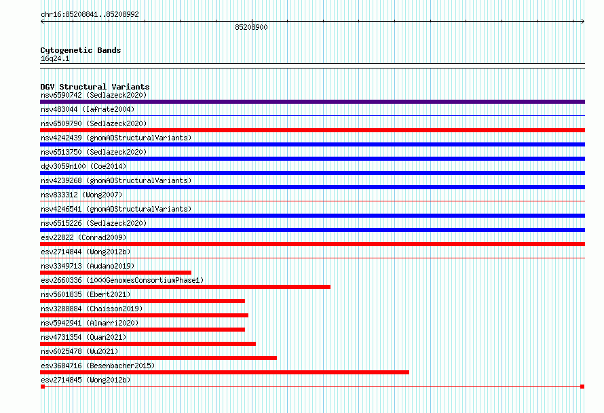Open esv3684716 (Besenbacher2015) label
Viewport: 604px width, 413px height.
(x=98, y=366)
